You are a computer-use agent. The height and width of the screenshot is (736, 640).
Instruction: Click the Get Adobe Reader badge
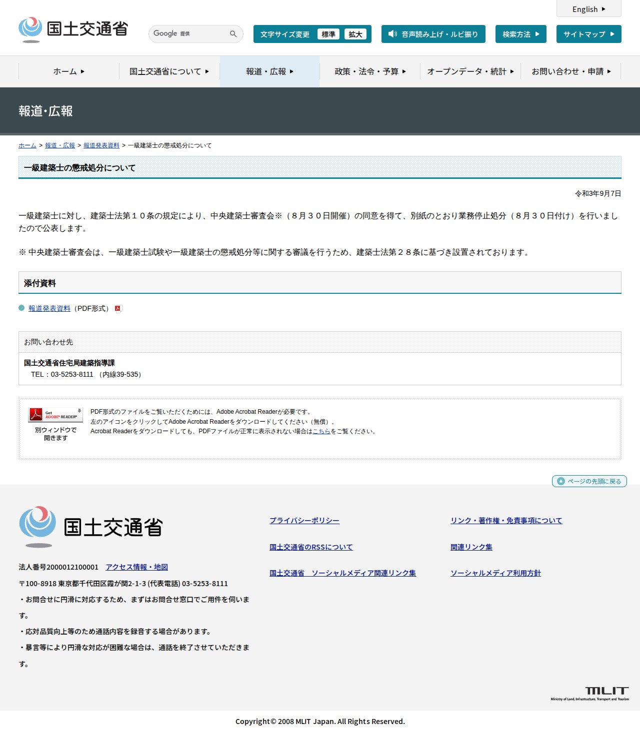[x=55, y=415]
